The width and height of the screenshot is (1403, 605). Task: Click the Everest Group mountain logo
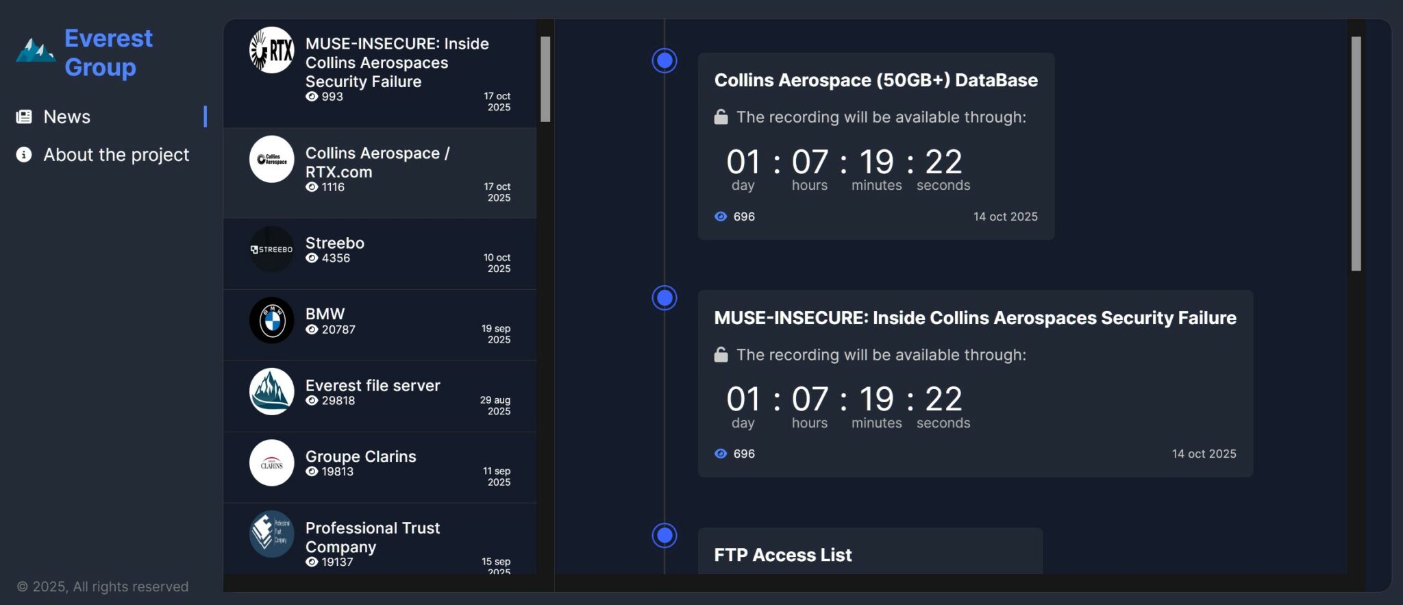[36, 51]
